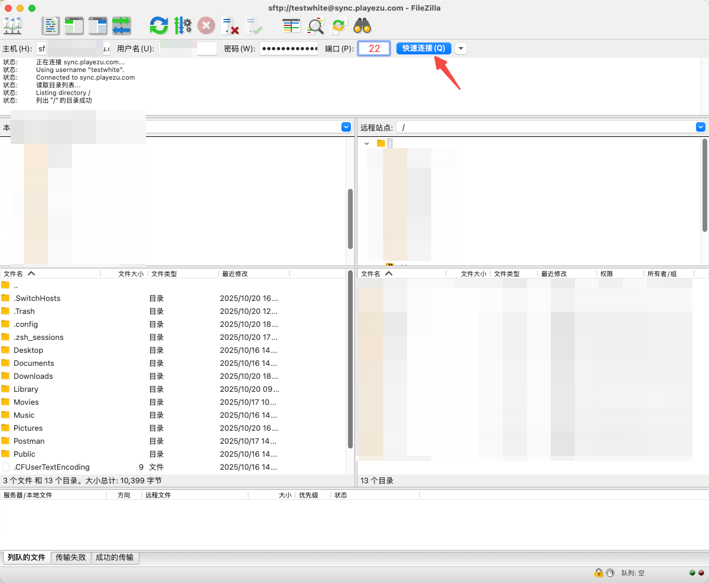Click the cancel current operation icon

coord(206,25)
